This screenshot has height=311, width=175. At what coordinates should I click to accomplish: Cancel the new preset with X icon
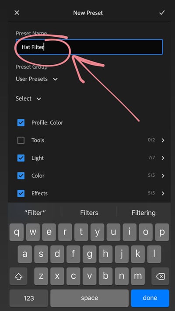point(17,13)
